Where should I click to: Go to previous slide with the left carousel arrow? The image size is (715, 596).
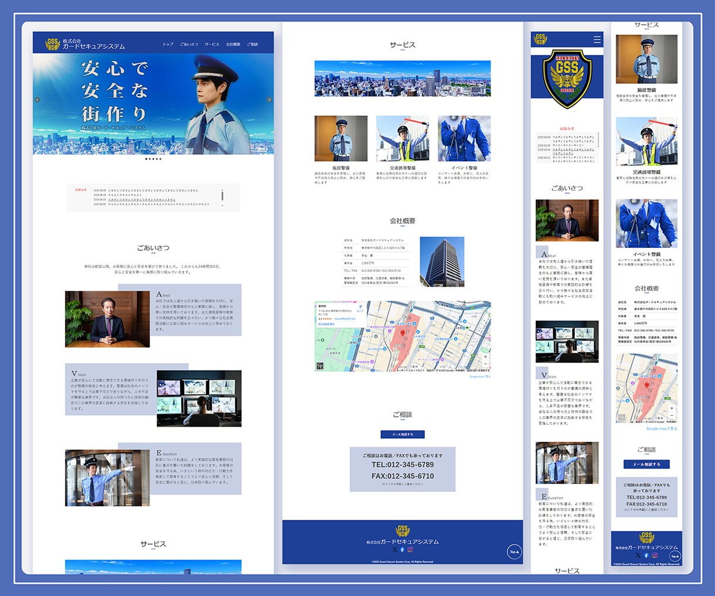tap(38, 100)
